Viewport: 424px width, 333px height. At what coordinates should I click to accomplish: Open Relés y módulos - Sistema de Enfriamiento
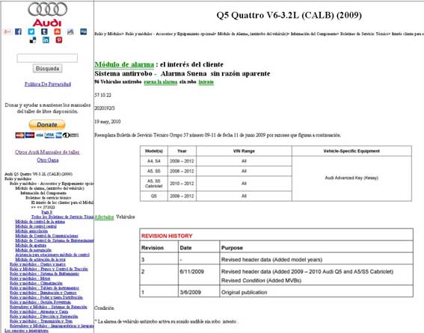44,273
